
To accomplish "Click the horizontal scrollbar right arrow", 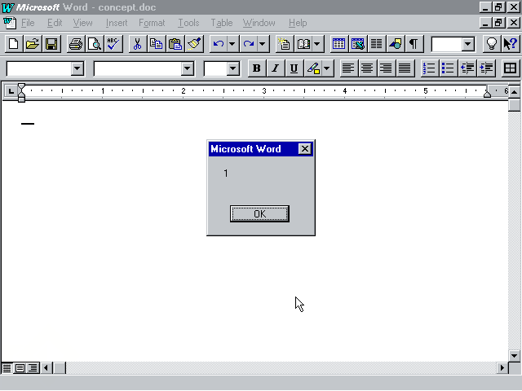I will tap(502, 367).
